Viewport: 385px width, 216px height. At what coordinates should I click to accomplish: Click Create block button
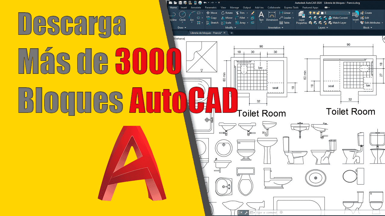pyautogui.click(x=366, y=13)
